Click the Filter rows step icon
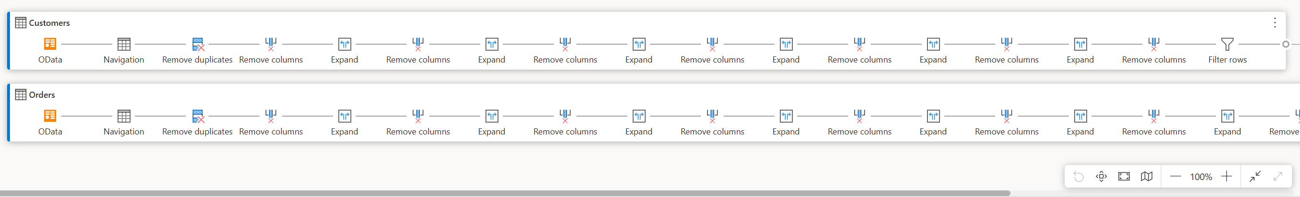The image size is (1300, 197). 1227,44
